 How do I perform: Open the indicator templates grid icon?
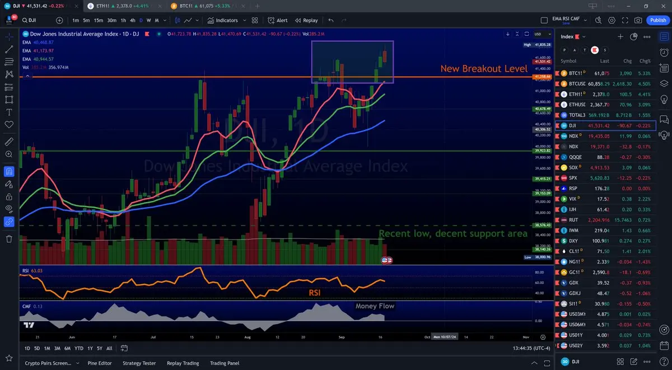pos(255,20)
